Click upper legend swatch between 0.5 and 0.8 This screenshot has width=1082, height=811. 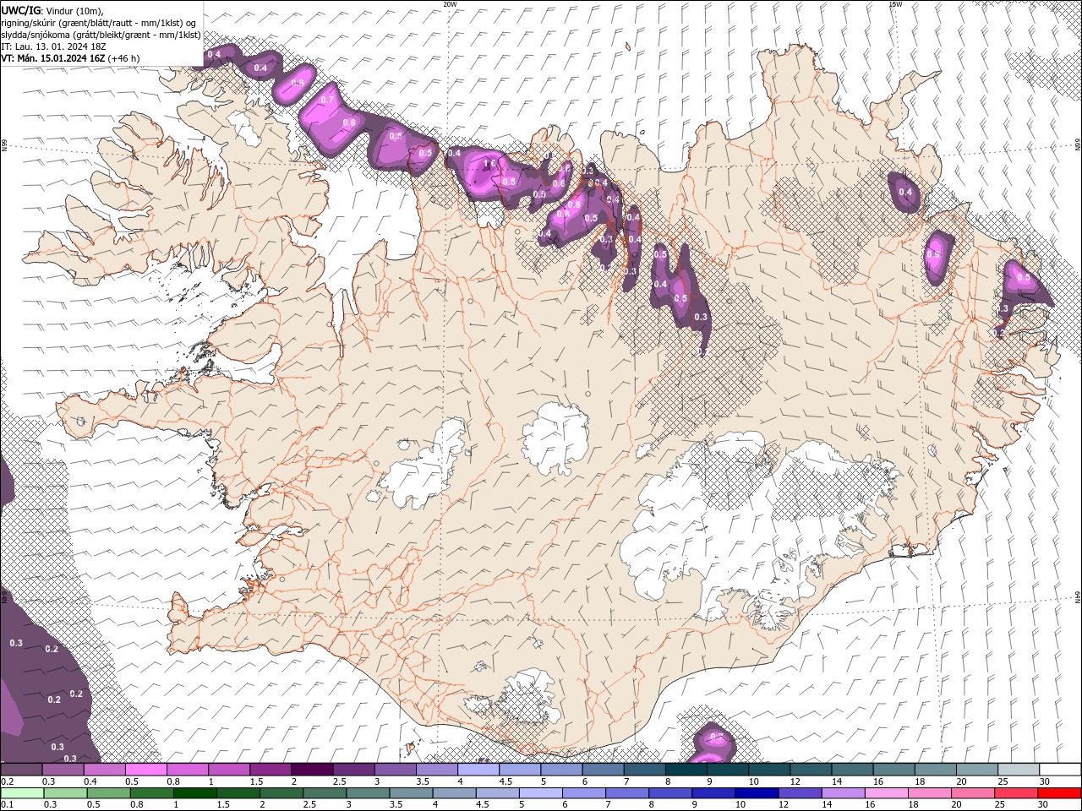pyautogui.click(x=146, y=770)
